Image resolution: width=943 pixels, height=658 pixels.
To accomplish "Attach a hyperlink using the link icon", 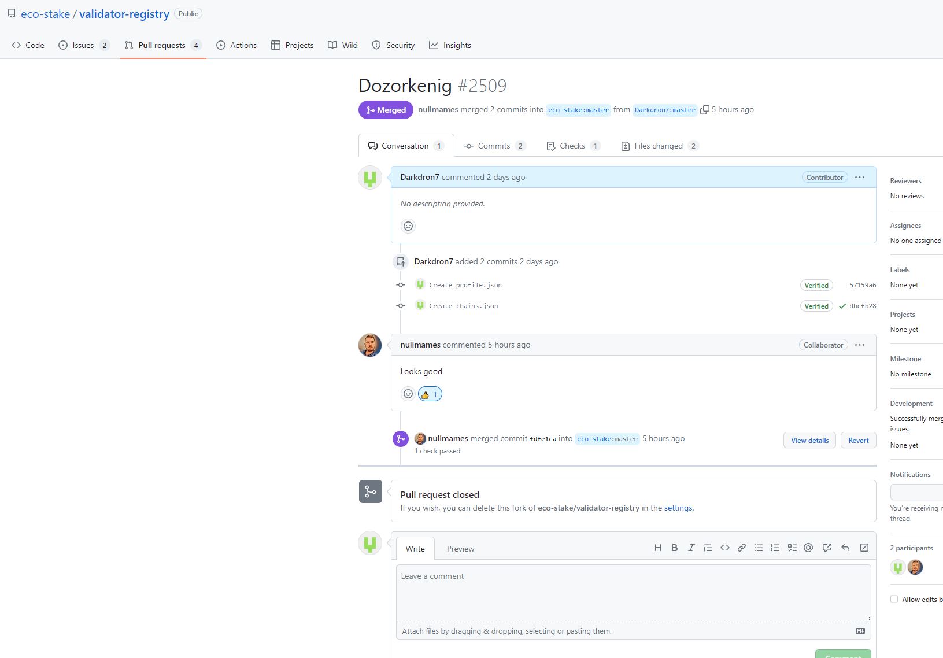I will coord(741,548).
